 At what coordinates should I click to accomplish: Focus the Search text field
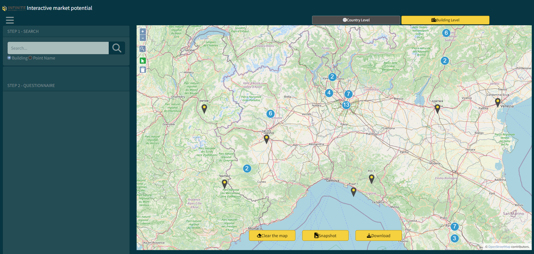point(58,48)
